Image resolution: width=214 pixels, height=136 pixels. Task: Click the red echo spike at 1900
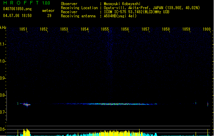coord(208,104)
